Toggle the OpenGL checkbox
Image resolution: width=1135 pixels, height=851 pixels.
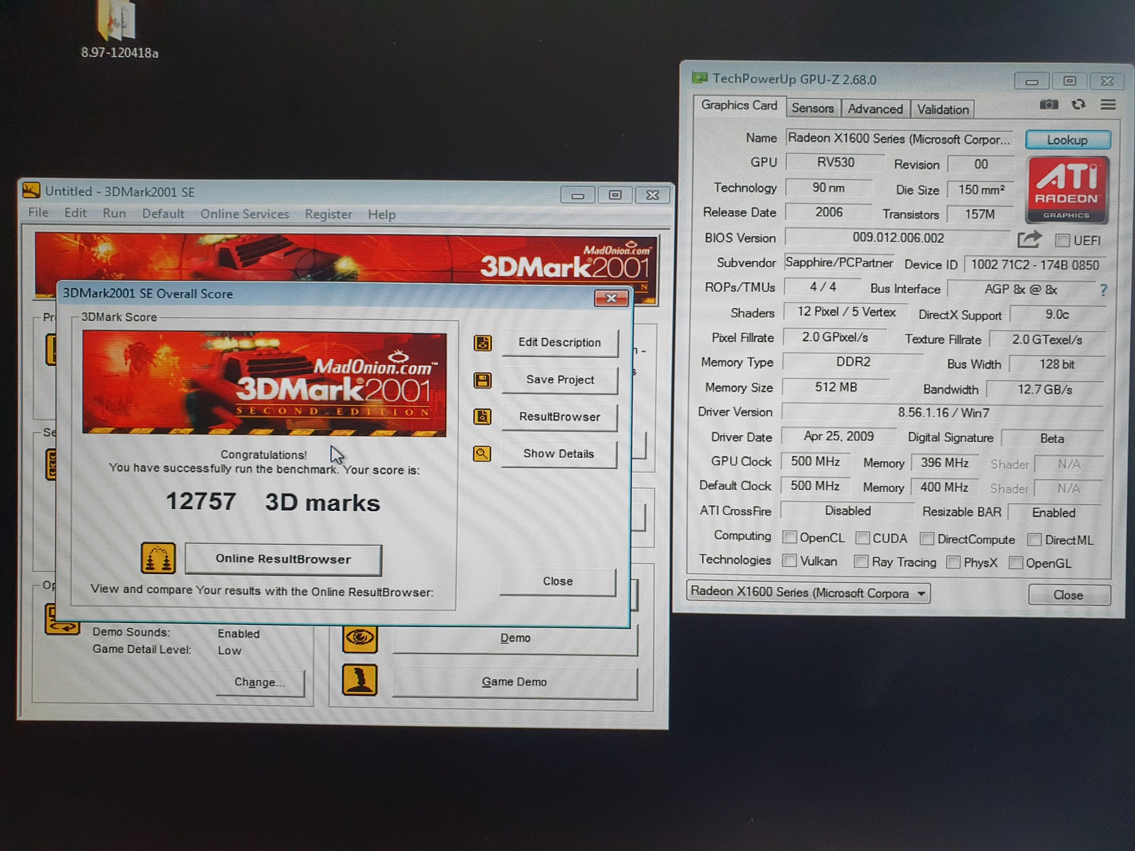[1016, 563]
